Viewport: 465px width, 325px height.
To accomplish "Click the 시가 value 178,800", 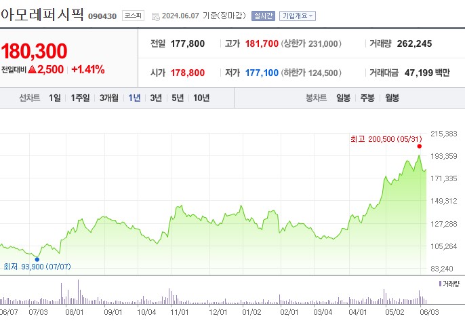I will [x=187, y=73].
